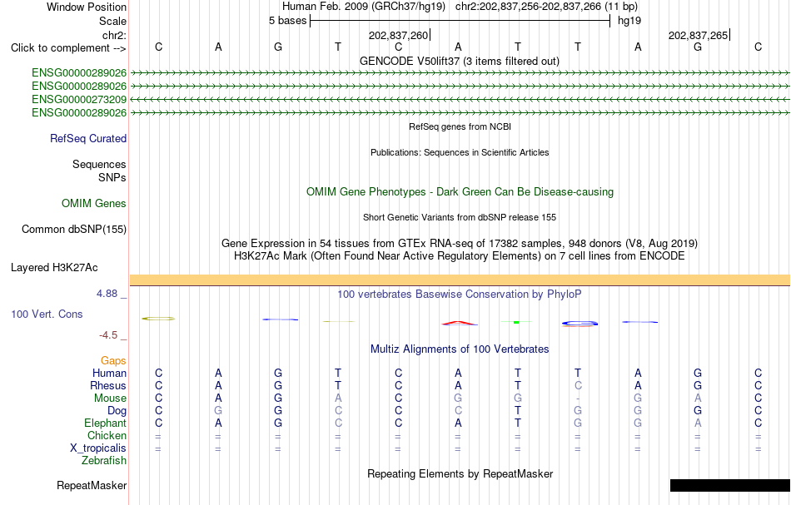Click the RepeatMasker track label on left
The image size is (791, 505).
tap(92, 486)
